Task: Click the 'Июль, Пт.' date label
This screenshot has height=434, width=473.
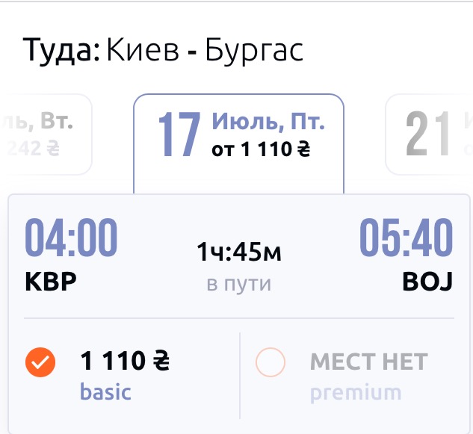Action: [x=268, y=122]
